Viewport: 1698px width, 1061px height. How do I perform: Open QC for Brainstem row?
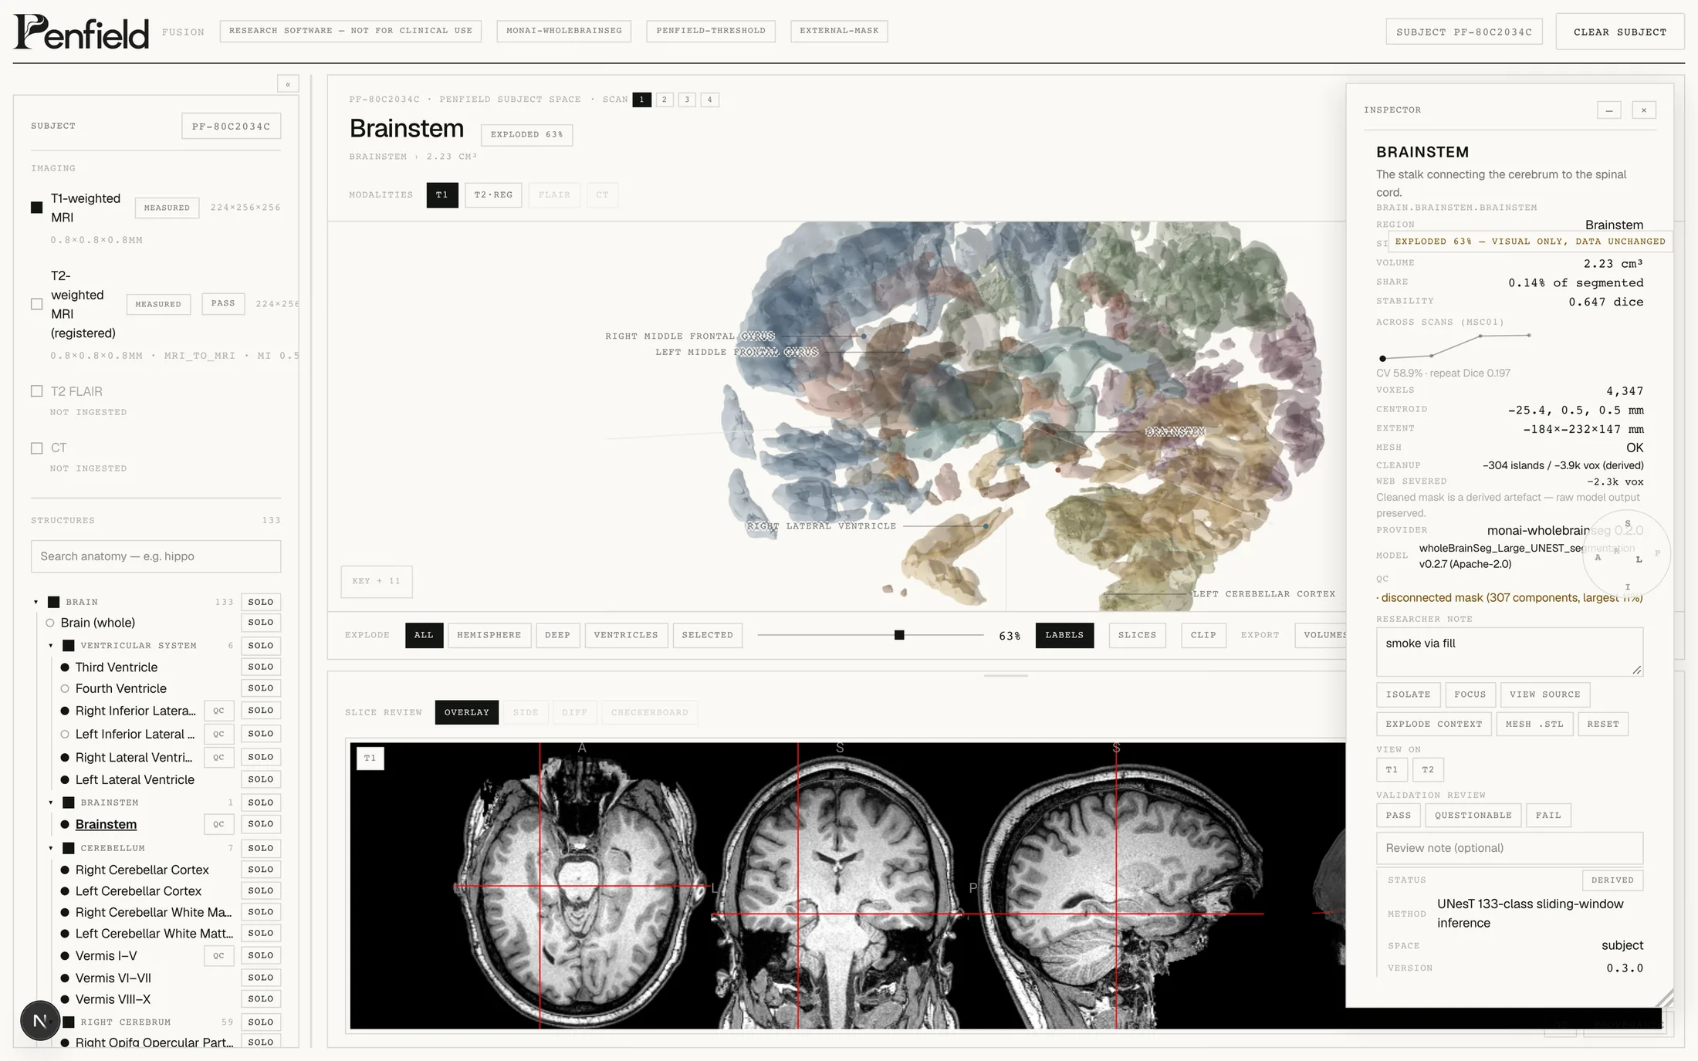218,824
